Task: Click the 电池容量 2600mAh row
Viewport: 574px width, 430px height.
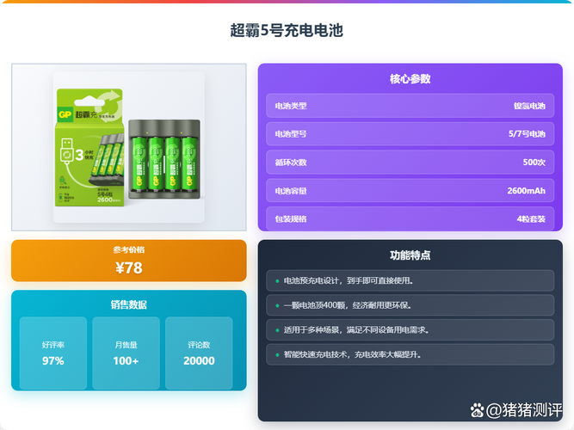Action: 410,191
